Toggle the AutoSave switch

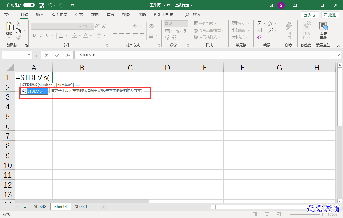point(29,5)
